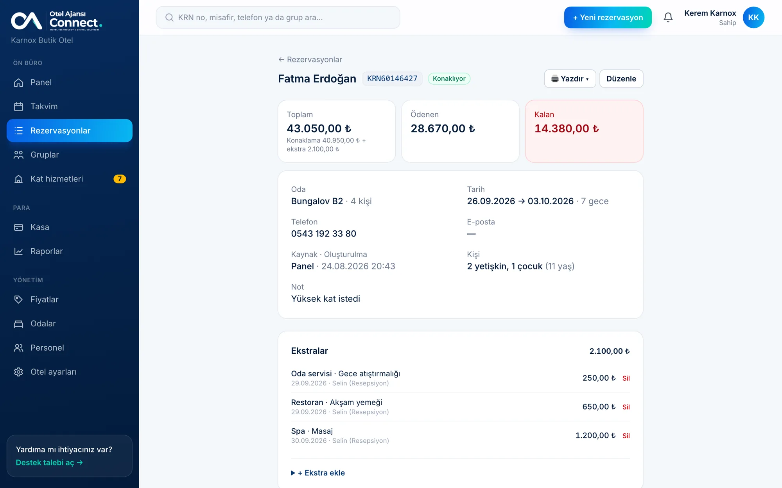
Task: Click the Kat hizmetleri icon
Action: (x=18, y=179)
